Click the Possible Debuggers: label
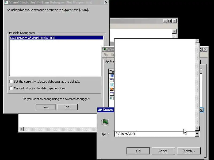Image resolution: width=214 pixels, height=160 pixels. point(22,33)
